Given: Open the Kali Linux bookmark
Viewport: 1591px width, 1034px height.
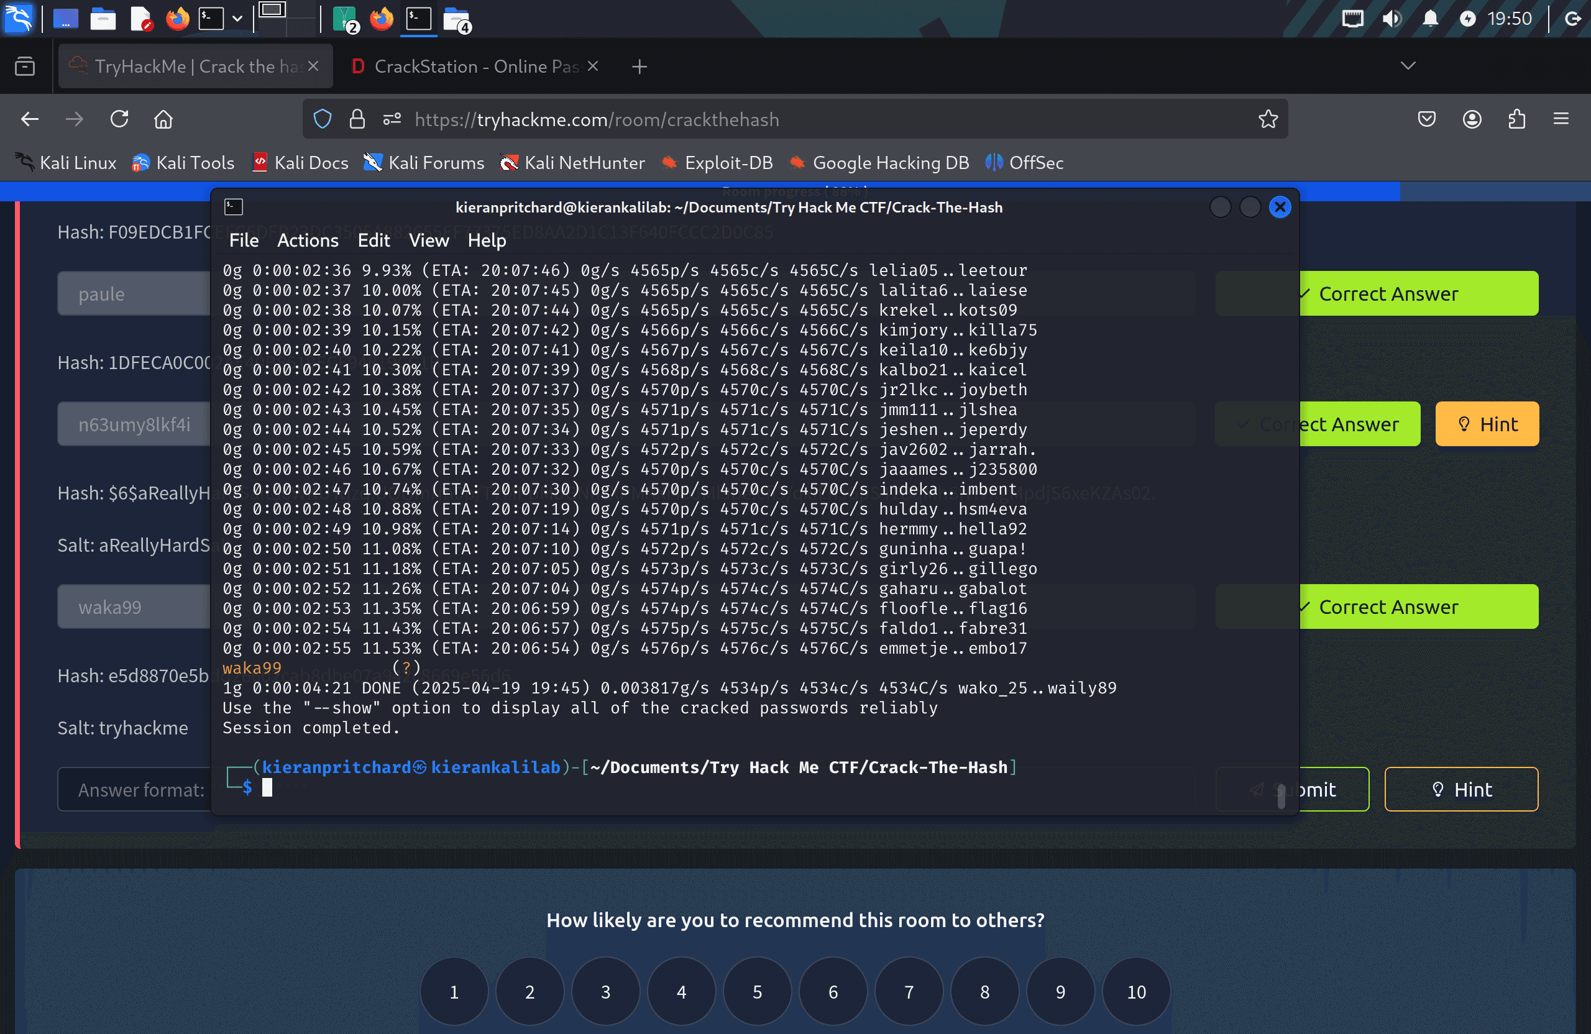Looking at the screenshot, I should pyautogui.click(x=65, y=162).
